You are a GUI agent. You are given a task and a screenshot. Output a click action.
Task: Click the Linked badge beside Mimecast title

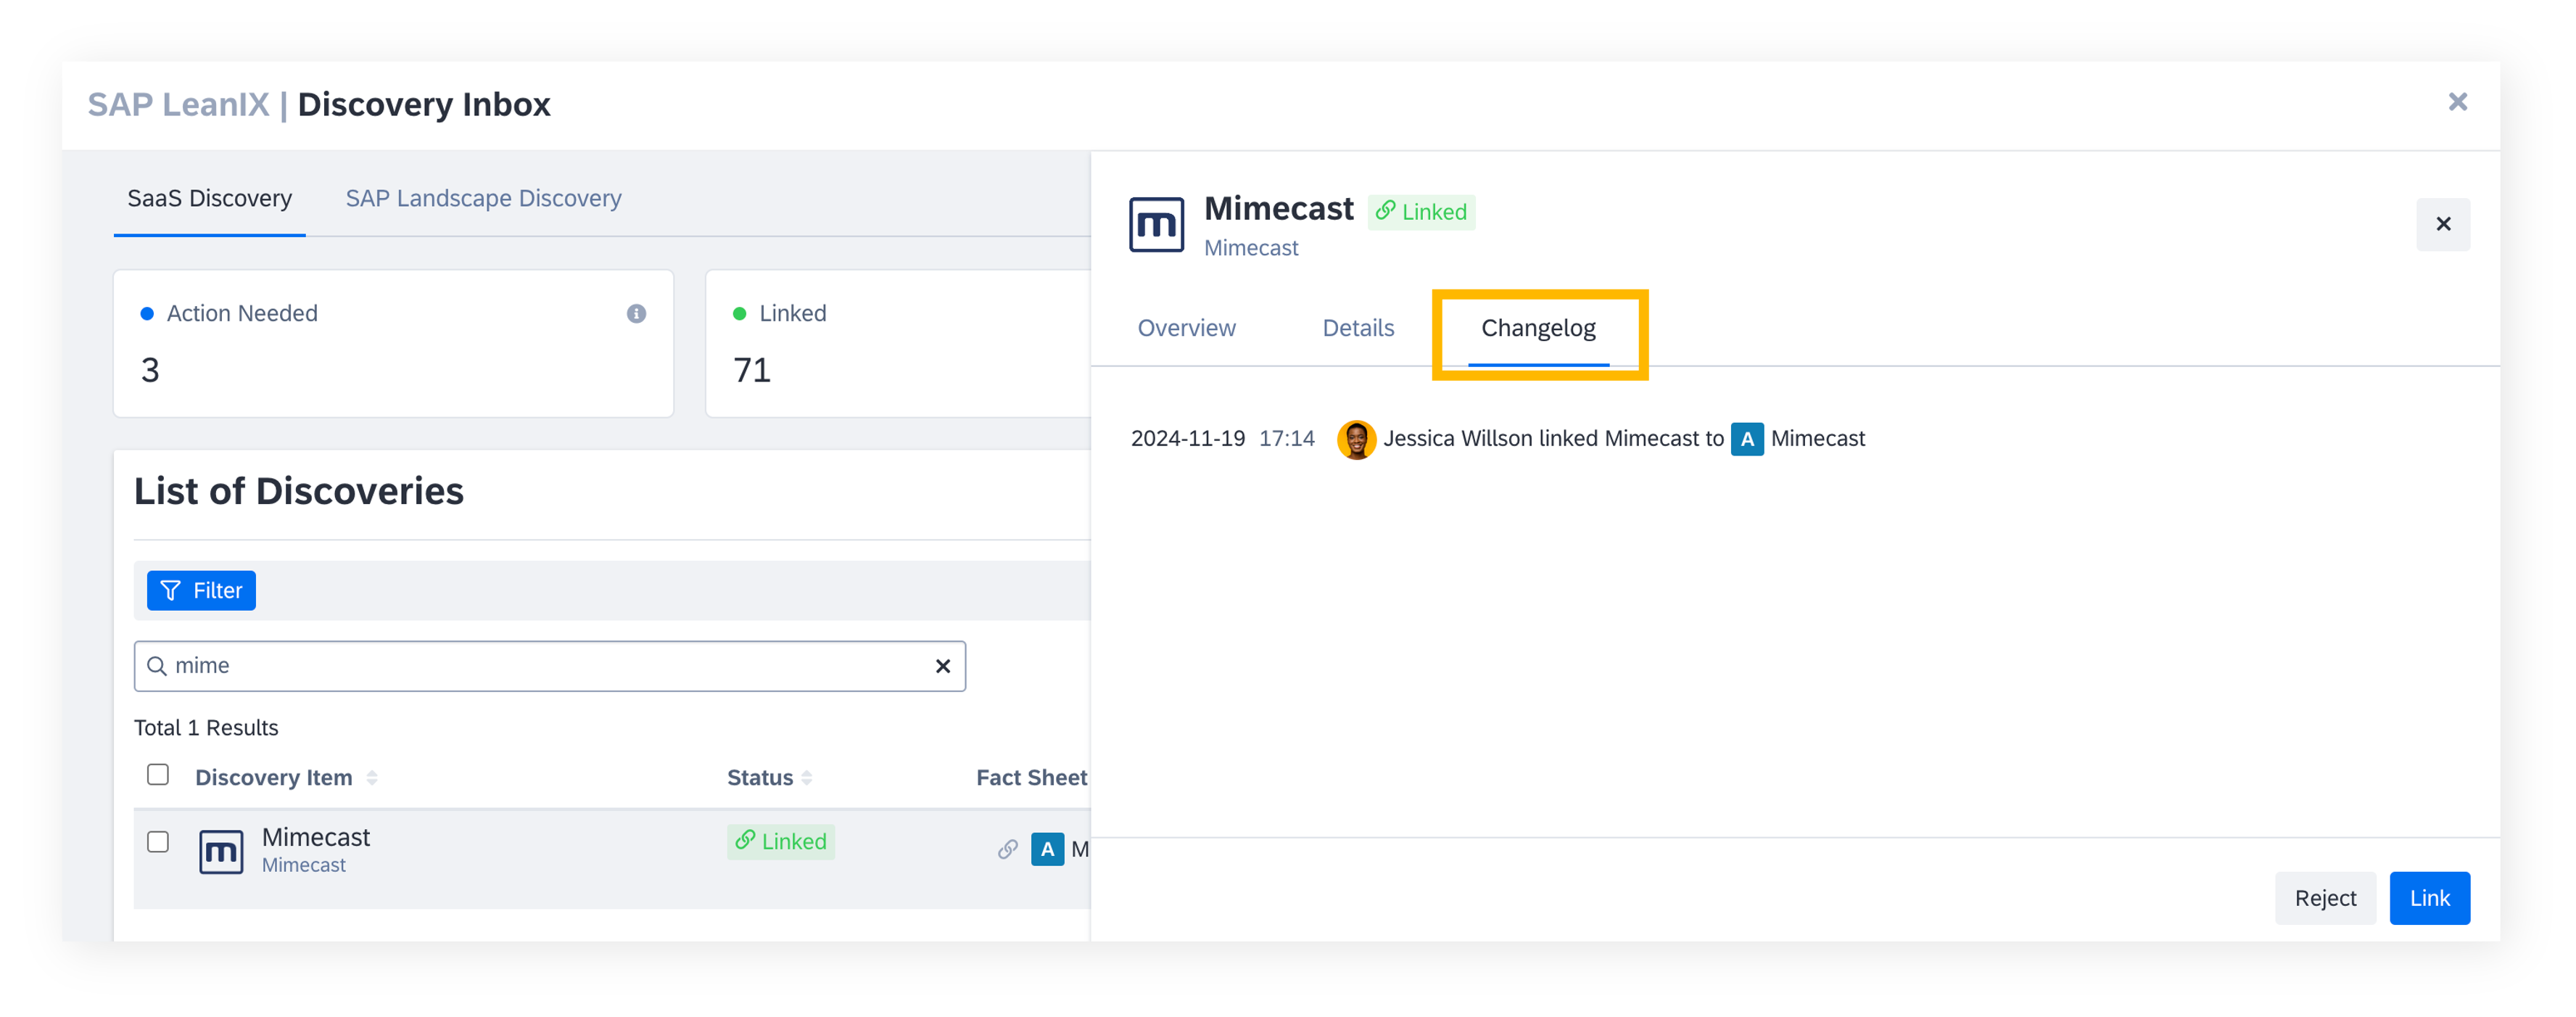tap(1421, 212)
